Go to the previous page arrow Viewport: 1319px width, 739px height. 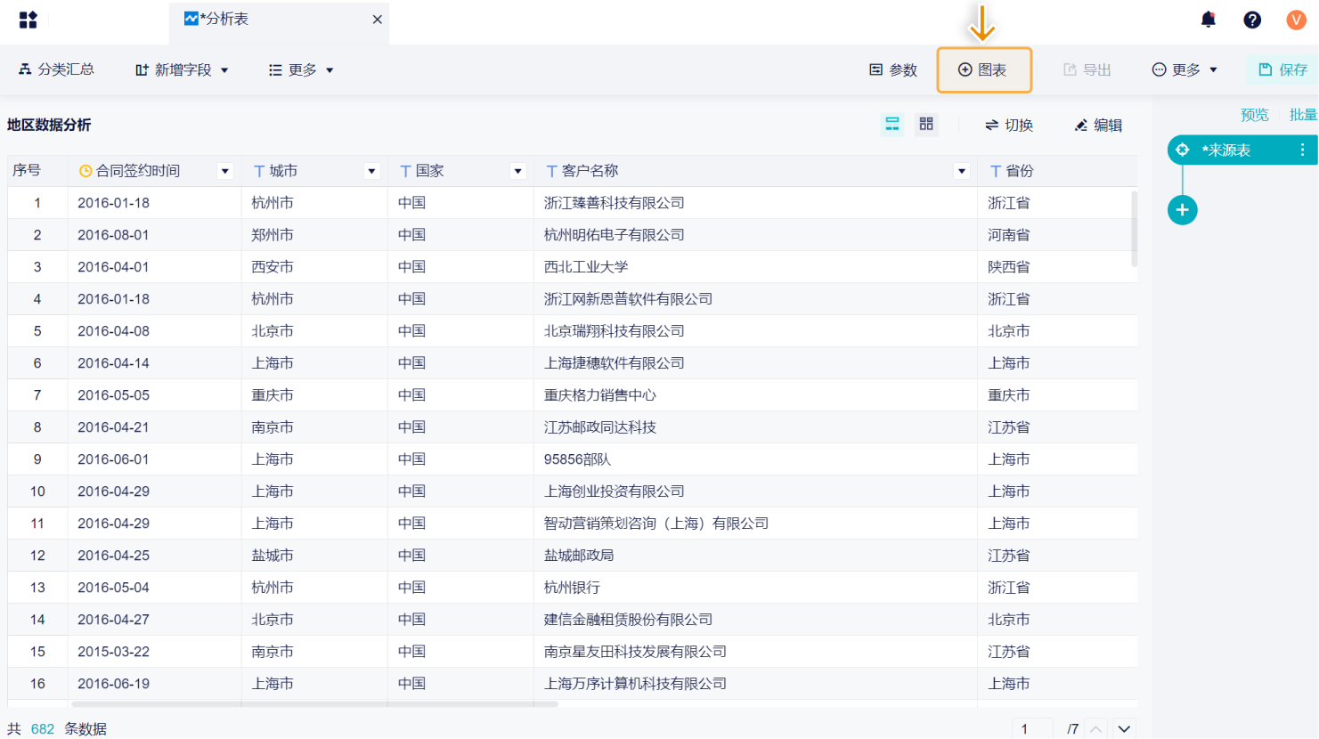pos(1096,729)
